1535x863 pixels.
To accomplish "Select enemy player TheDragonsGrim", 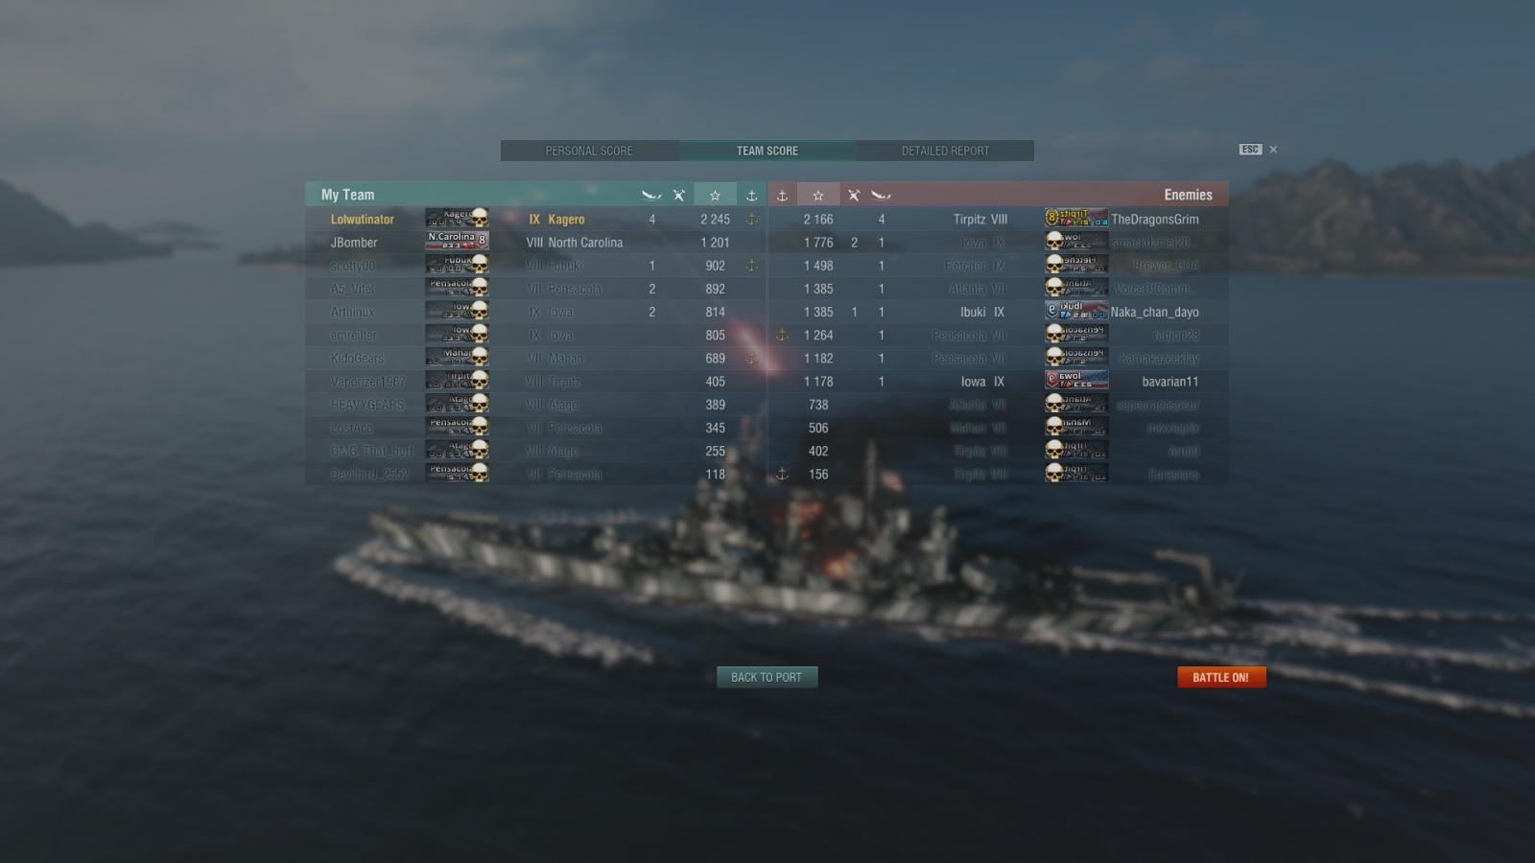I will (1155, 220).
